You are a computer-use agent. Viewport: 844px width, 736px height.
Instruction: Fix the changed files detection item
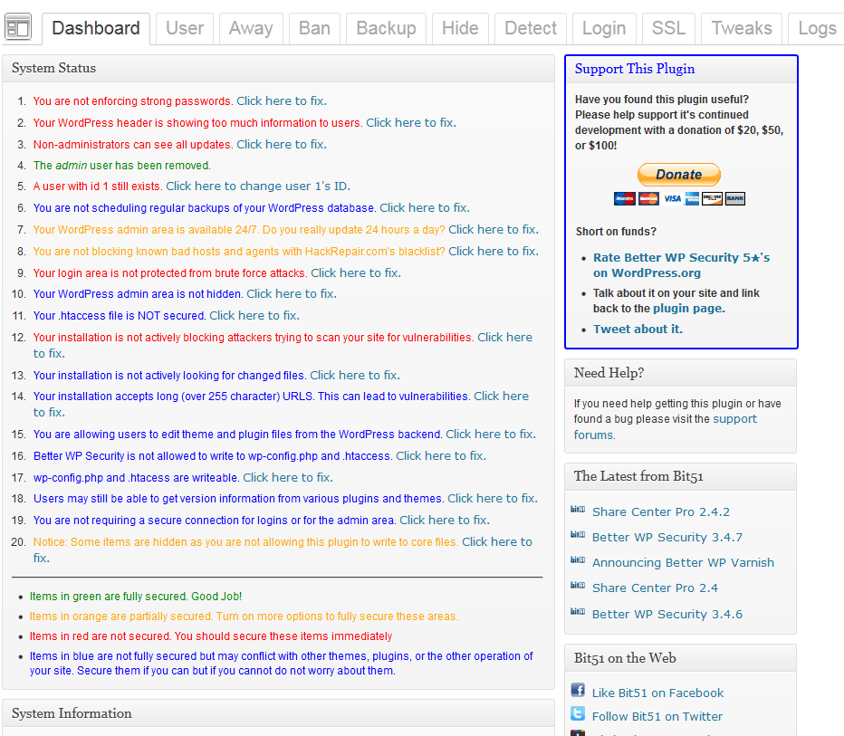coord(355,375)
